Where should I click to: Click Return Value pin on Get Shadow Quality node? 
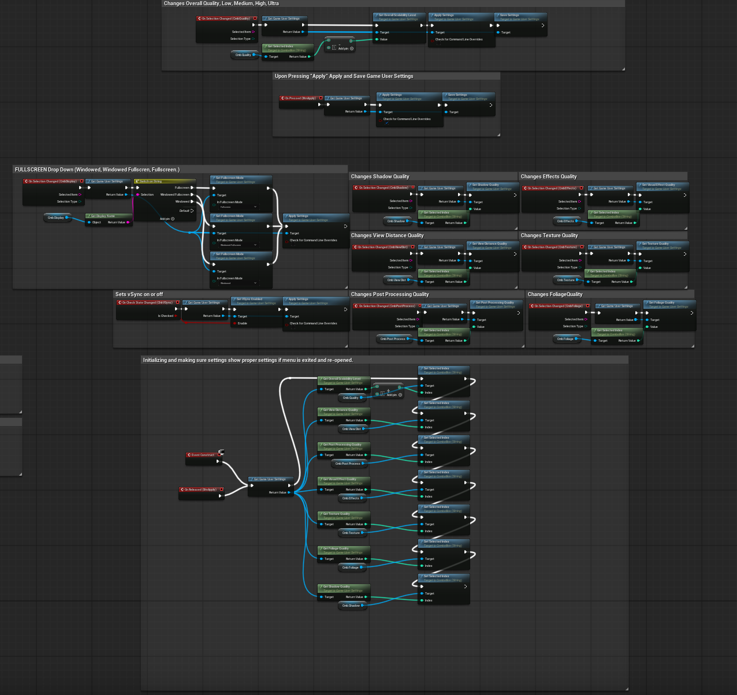pyautogui.click(x=366, y=597)
